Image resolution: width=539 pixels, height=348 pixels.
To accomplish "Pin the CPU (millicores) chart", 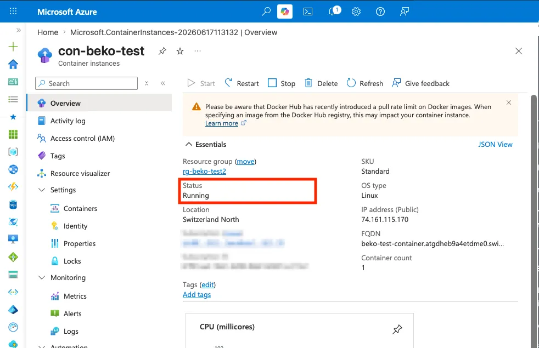I will tap(397, 329).
